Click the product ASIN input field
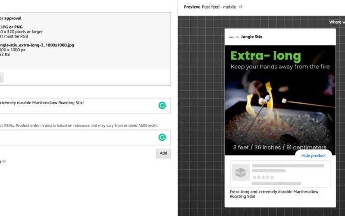 pyautogui.click(x=85, y=138)
